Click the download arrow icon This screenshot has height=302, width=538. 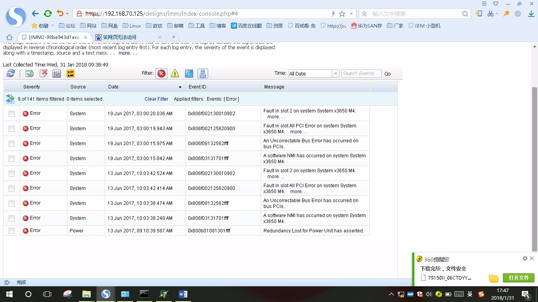coord(531,13)
